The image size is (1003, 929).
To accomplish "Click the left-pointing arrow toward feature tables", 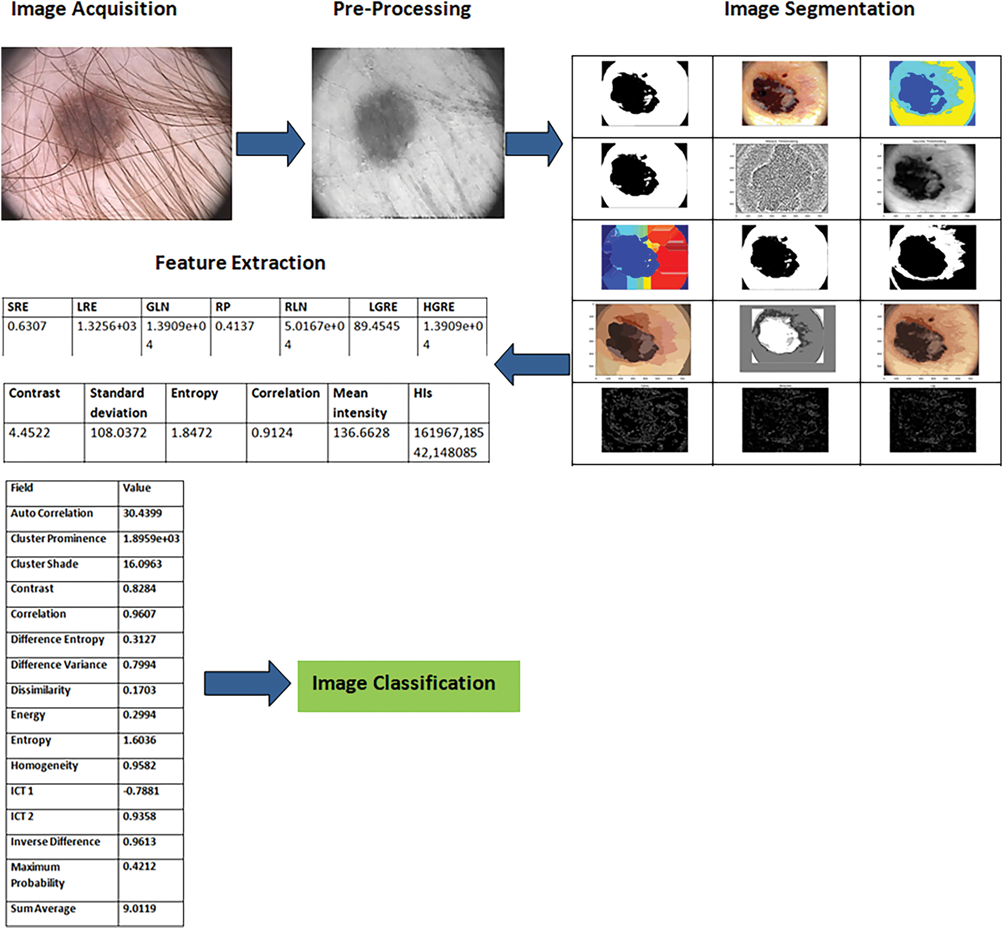I will [532, 364].
